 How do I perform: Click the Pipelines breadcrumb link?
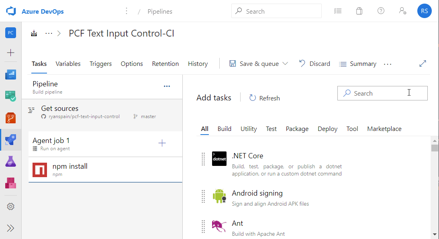pos(160,12)
